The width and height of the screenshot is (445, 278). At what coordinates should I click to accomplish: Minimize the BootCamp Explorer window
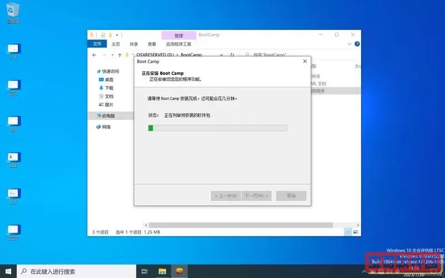321,34
